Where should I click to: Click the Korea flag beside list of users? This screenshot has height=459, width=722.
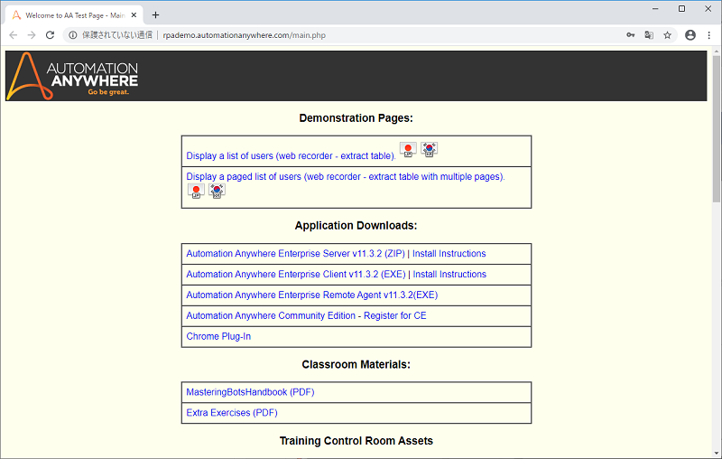(x=430, y=149)
